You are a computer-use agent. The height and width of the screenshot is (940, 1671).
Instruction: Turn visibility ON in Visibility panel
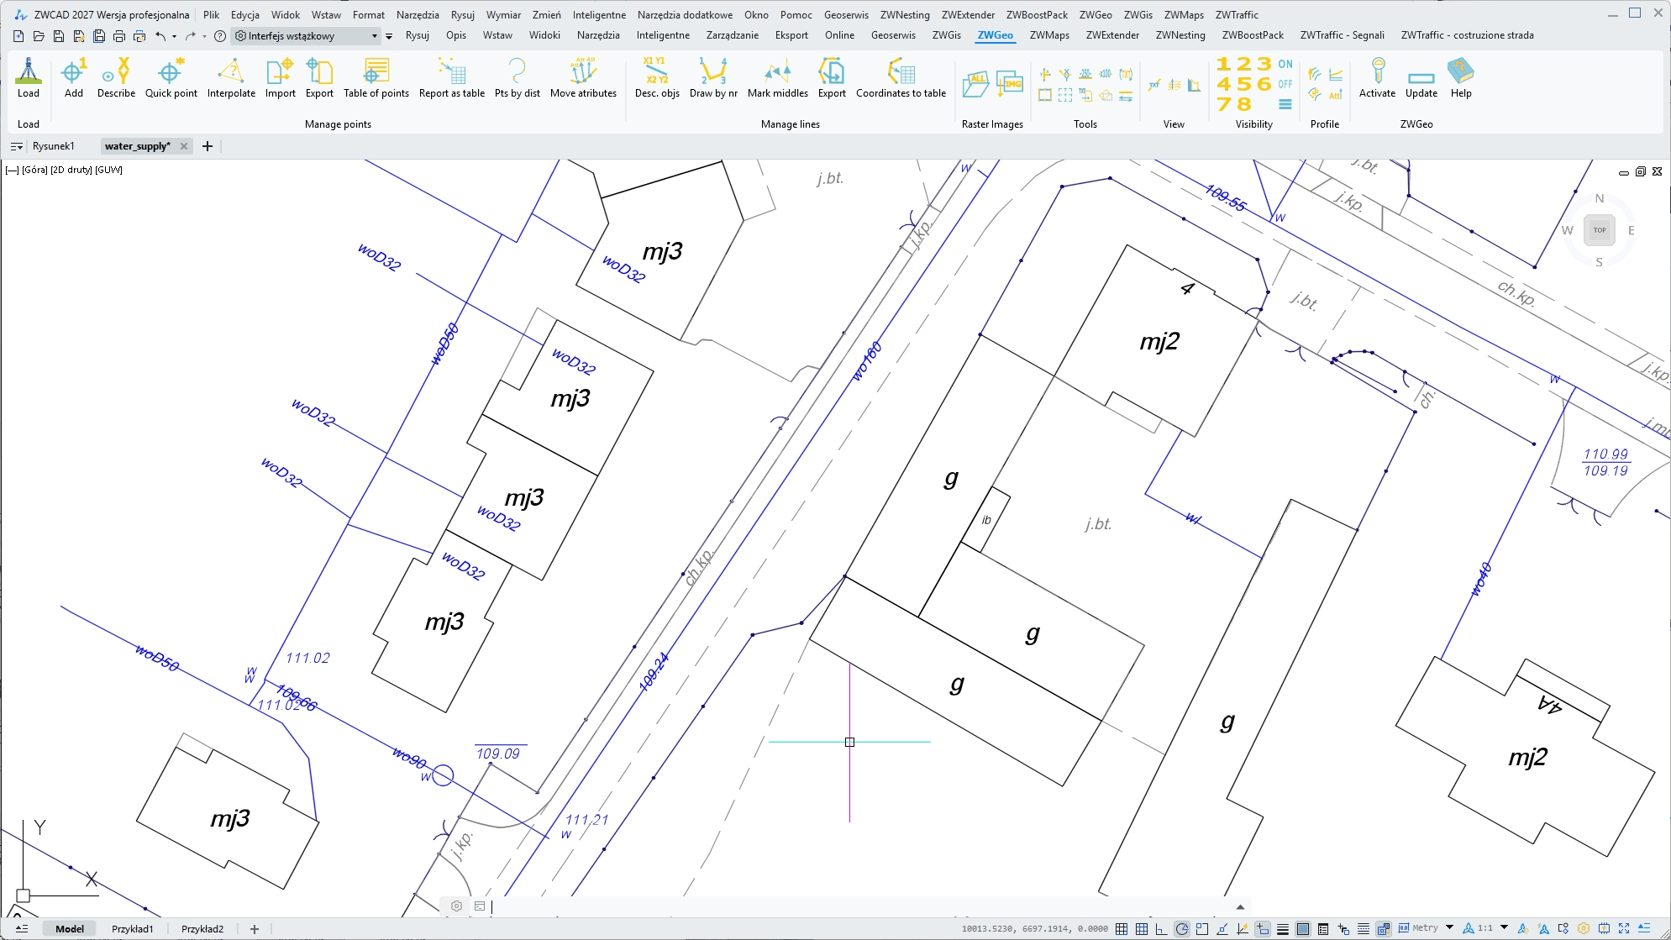coord(1285,64)
